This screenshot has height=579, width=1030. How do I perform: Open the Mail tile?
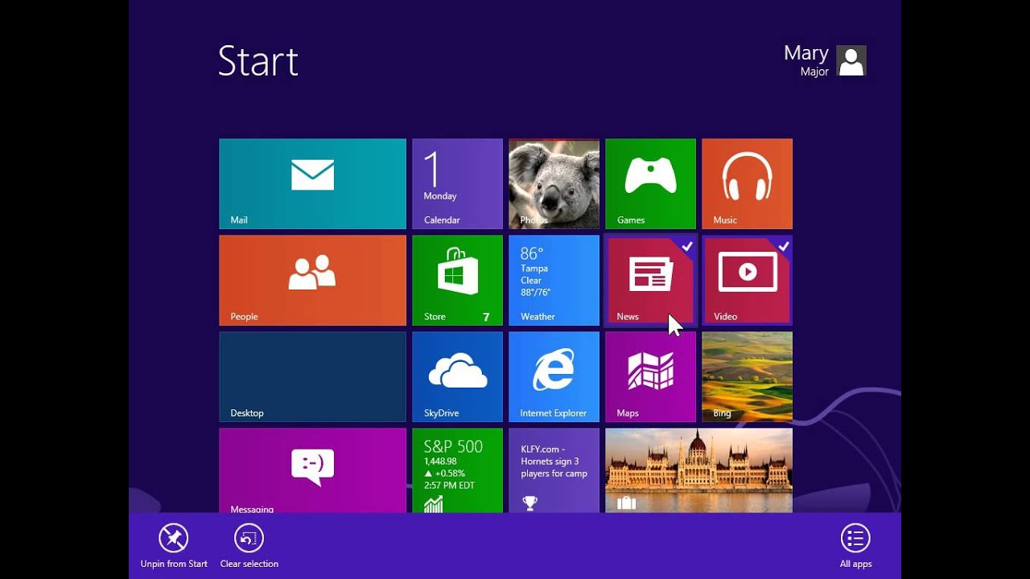pyautogui.click(x=312, y=183)
